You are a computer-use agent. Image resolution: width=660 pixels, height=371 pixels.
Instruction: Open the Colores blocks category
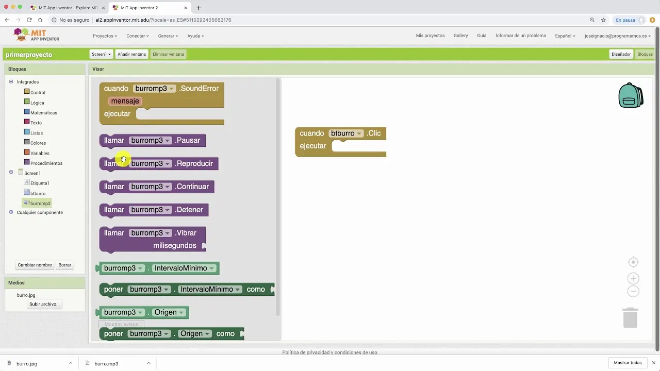38,143
